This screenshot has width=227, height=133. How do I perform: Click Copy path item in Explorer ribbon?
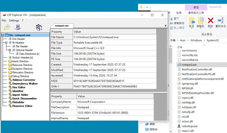coord(177,23)
